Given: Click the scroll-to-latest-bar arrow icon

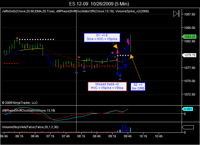Looking at the screenshot, I should (x=177, y=14).
